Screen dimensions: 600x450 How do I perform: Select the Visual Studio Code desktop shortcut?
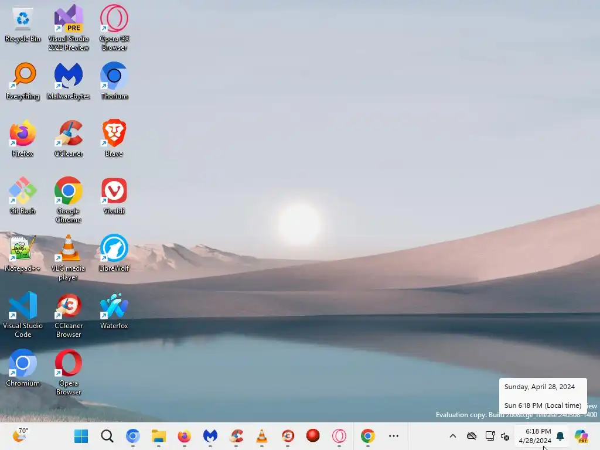click(x=23, y=315)
